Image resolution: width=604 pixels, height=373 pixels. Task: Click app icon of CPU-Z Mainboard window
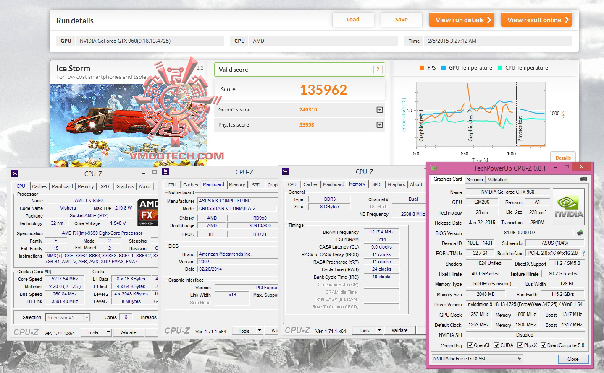tap(165, 172)
